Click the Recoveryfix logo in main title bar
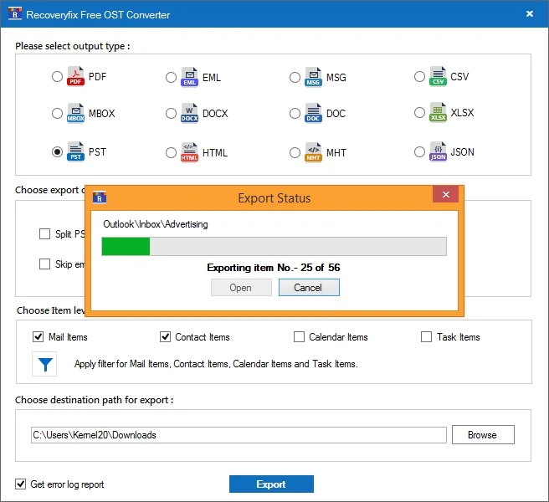This screenshot has width=549, height=502. click(x=15, y=14)
